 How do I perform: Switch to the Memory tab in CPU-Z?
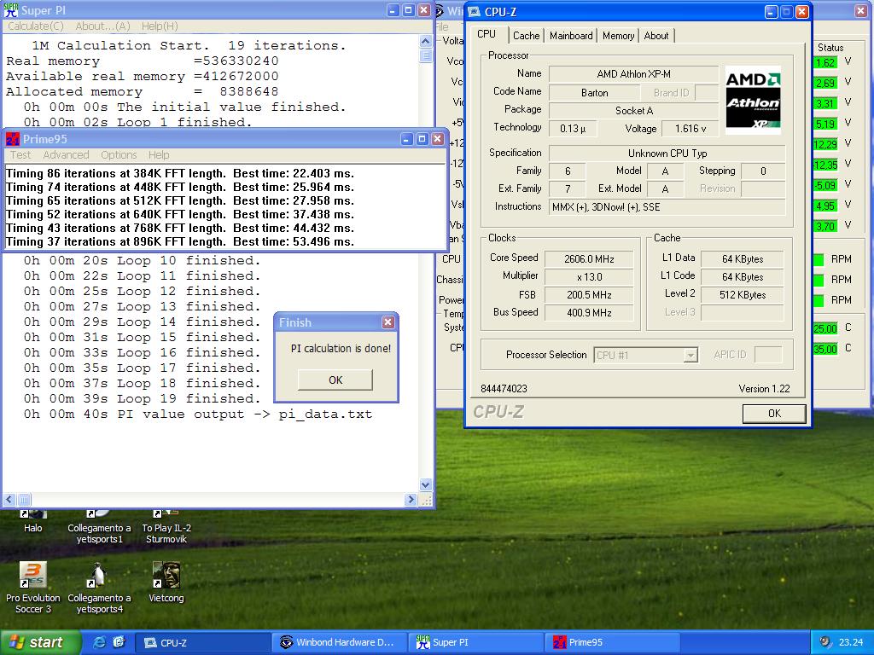tap(618, 36)
